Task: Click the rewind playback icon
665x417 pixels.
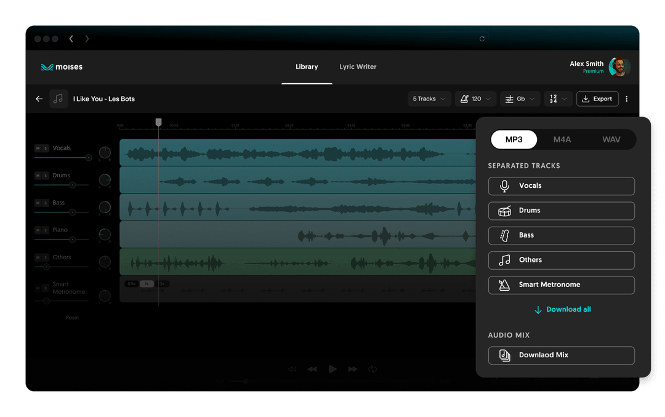Action: (312, 369)
